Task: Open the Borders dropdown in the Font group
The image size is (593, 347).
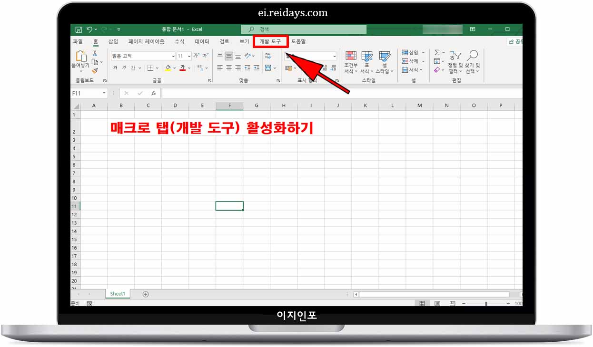Action: [157, 68]
